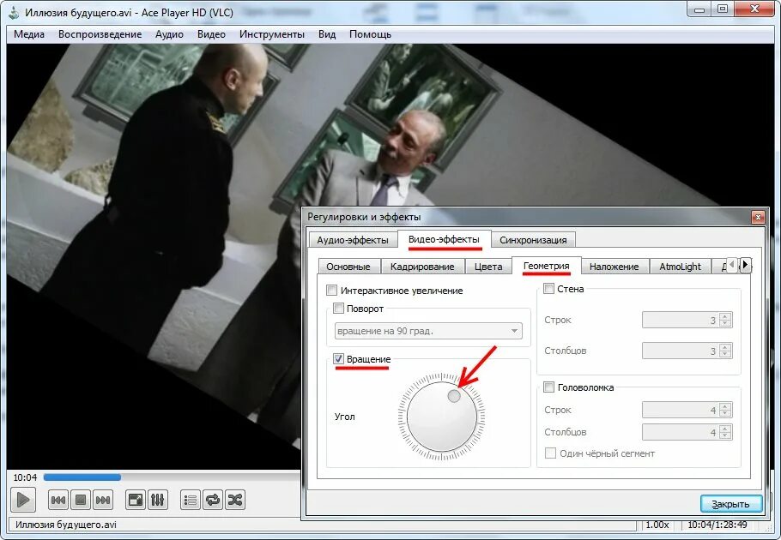
Task: Open the AtmoLight sub-tab
Action: click(680, 267)
